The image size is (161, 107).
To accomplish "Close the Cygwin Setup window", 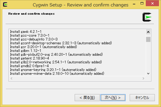I will click(153, 4).
